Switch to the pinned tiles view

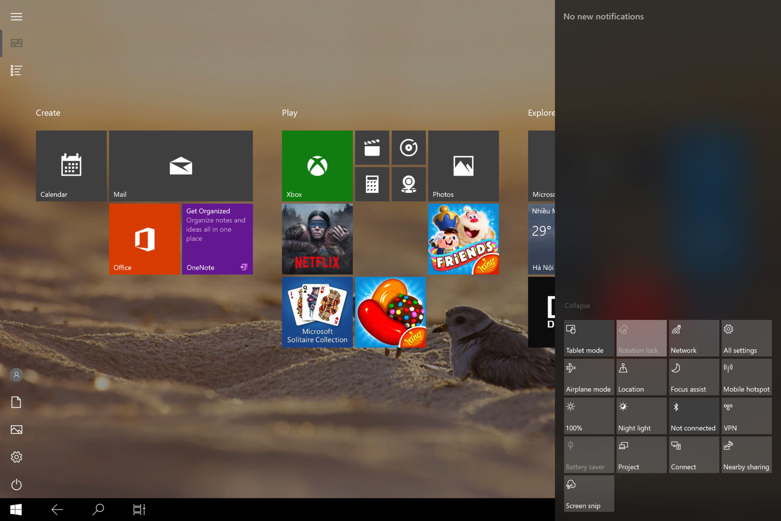pos(16,43)
